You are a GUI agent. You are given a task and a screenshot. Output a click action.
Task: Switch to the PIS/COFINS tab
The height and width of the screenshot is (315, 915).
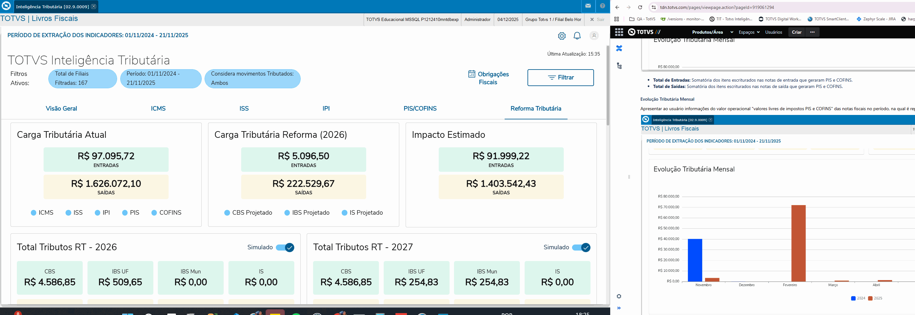pyautogui.click(x=420, y=108)
